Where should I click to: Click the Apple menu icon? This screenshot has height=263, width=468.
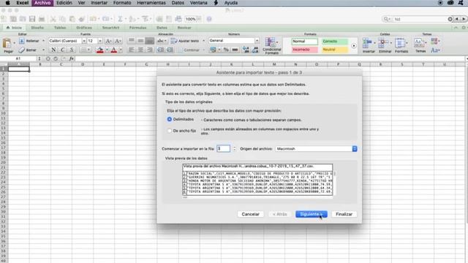click(7, 3)
